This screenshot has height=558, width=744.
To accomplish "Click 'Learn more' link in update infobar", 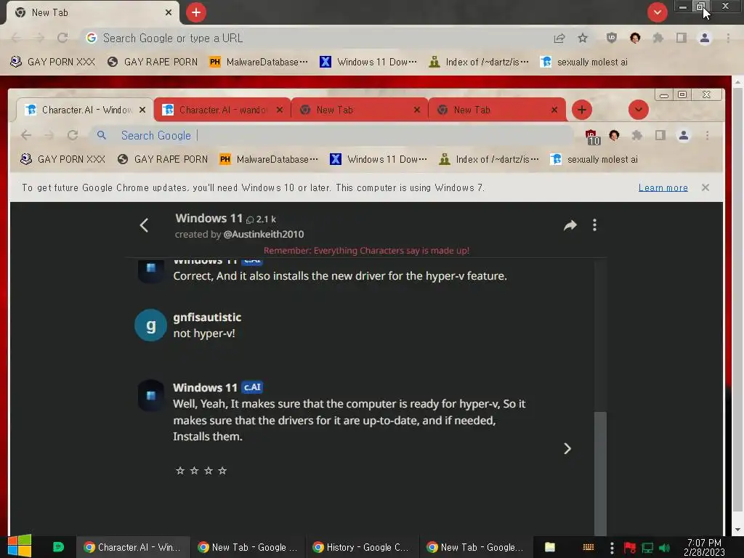I will point(663,188).
